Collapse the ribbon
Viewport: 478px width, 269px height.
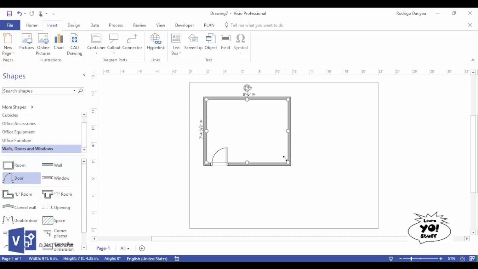473,60
